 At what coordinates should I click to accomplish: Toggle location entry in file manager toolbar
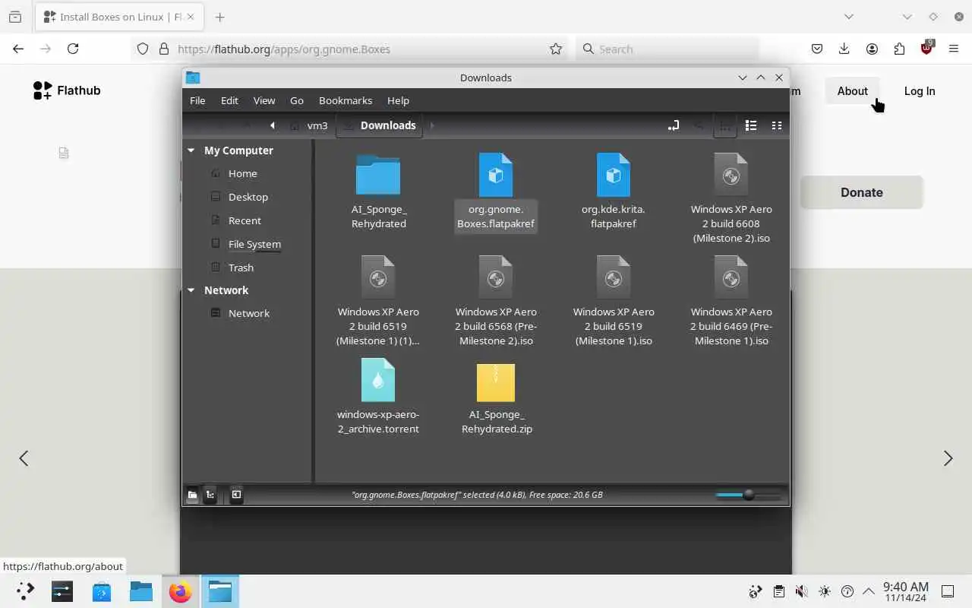point(674,125)
